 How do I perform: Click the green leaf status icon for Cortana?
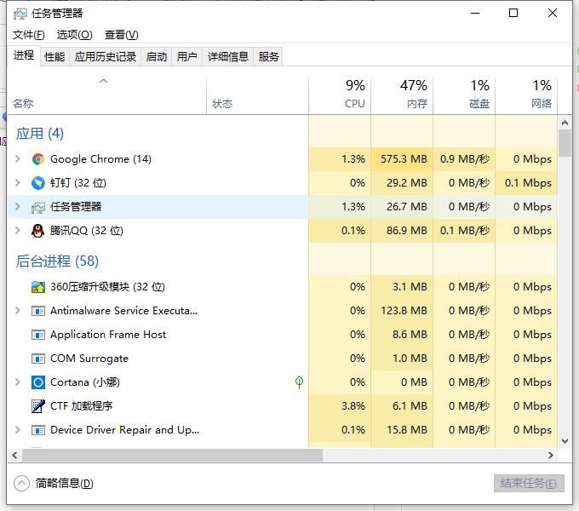[299, 382]
